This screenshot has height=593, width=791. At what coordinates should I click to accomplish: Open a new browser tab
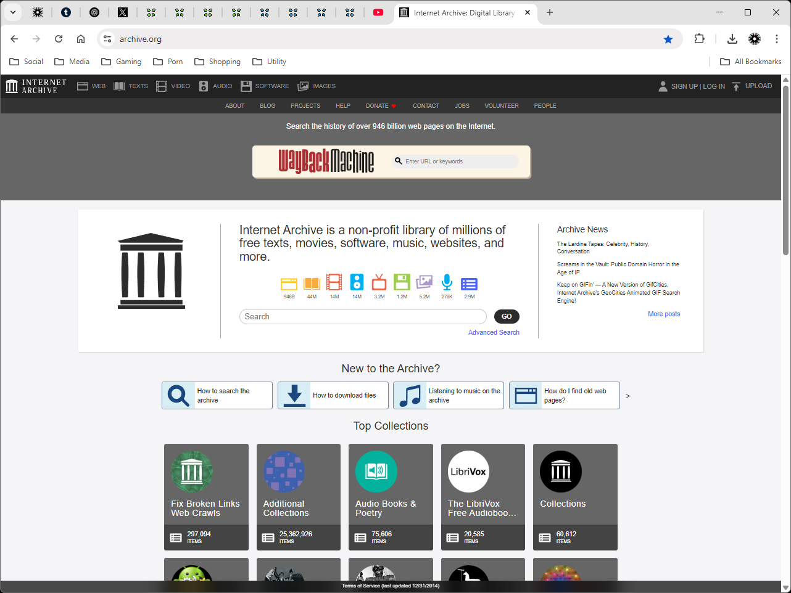coord(550,12)
